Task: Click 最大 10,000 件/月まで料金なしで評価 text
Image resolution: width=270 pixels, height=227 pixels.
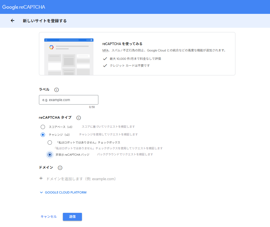Action: [135, 59]
